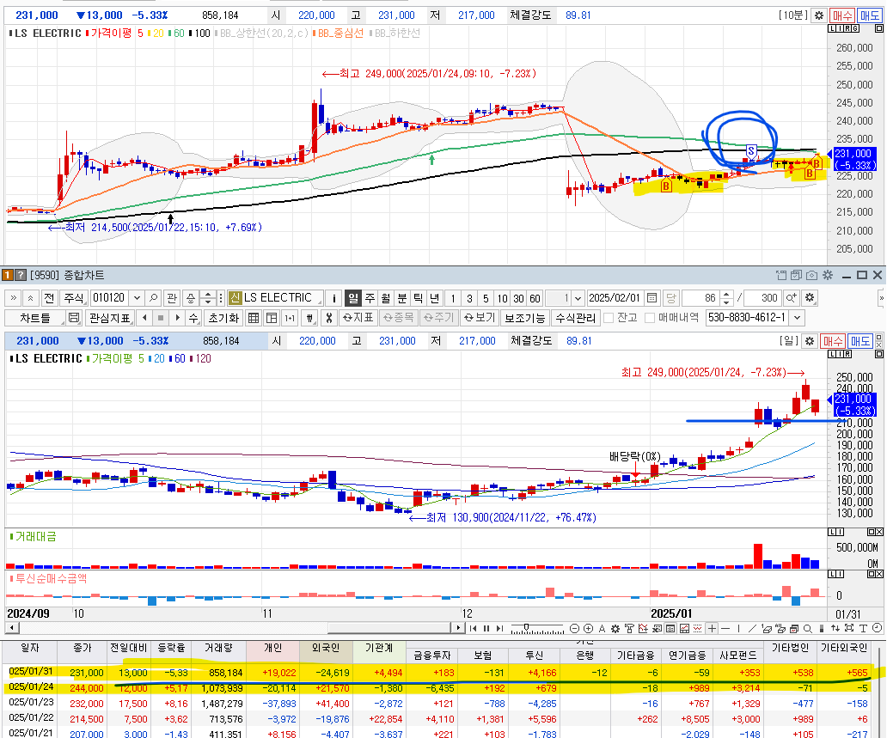Select 년 yearly period toggle
This screenshot has height=738, width=887.
pyautogui.click(x=434, y=298)
